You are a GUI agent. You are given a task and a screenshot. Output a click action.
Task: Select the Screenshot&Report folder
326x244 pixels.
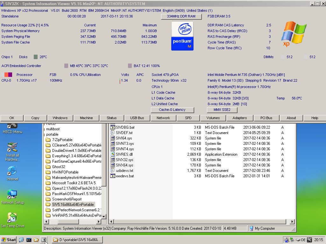[67, 199]
